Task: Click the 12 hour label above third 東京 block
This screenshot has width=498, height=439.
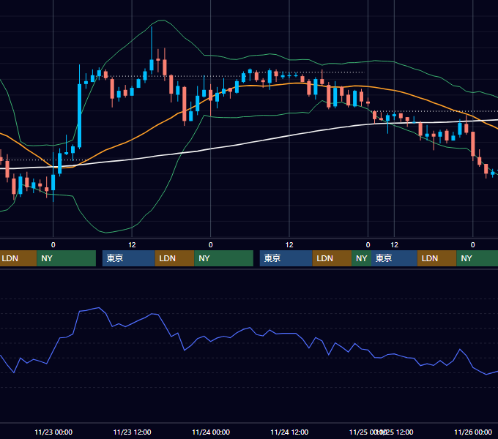Action: [395, 245]
